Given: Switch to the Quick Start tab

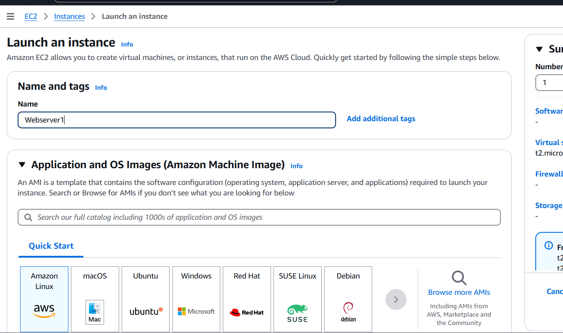Looking at the screenshot, I should coord(51,246).
